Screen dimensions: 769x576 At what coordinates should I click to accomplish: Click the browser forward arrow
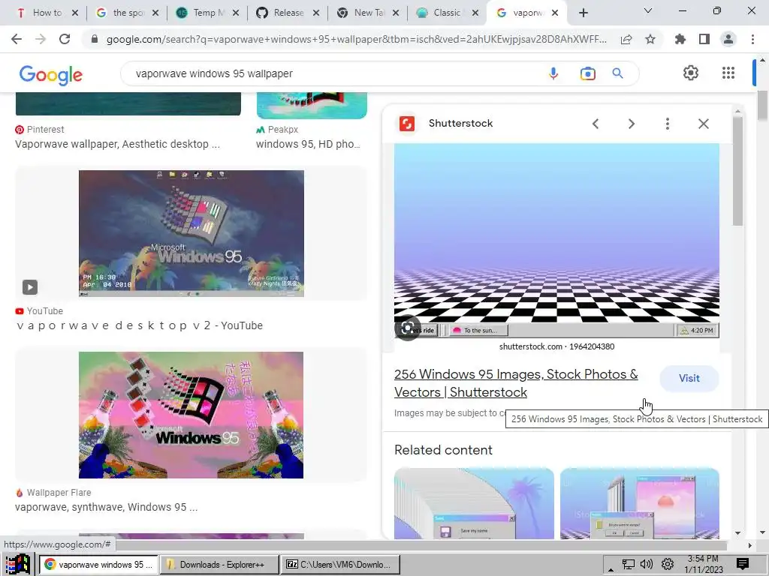[41, 39]
